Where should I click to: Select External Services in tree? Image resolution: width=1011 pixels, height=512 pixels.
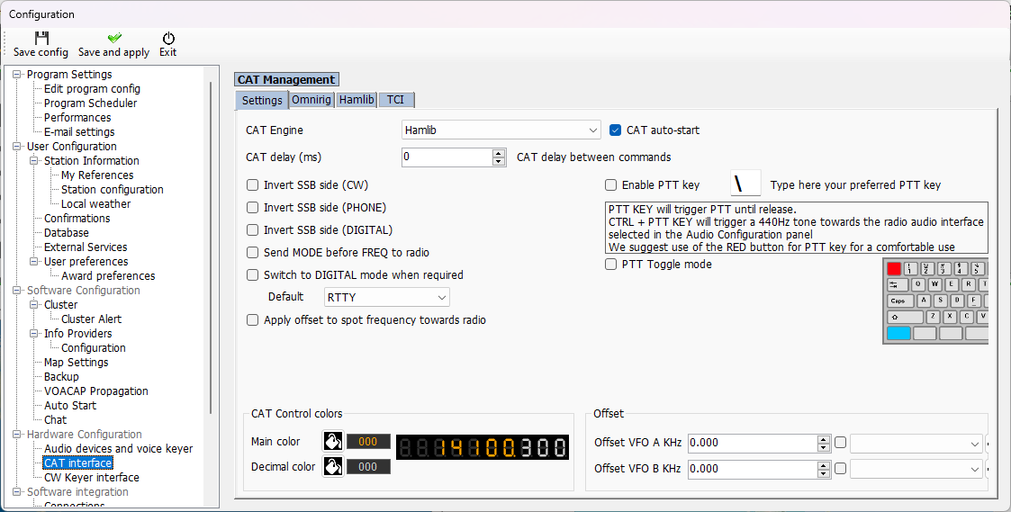click(x=86, y=247)
